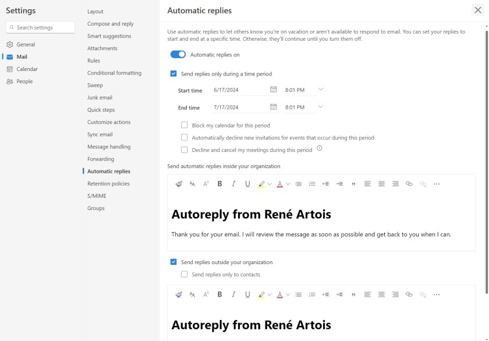Insert hyperlink in inside-organization editor

(409, 184)
